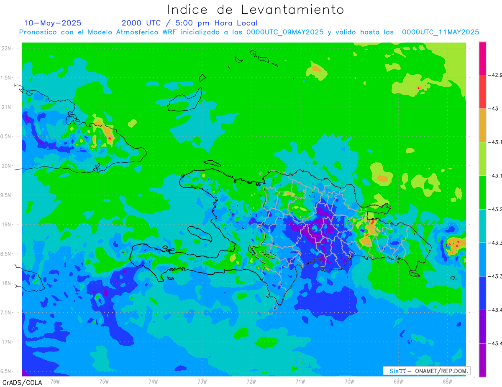Screen dimensions: 502x387
Task: Click the 21N latitude label
Action: click(x=7, y=107)
